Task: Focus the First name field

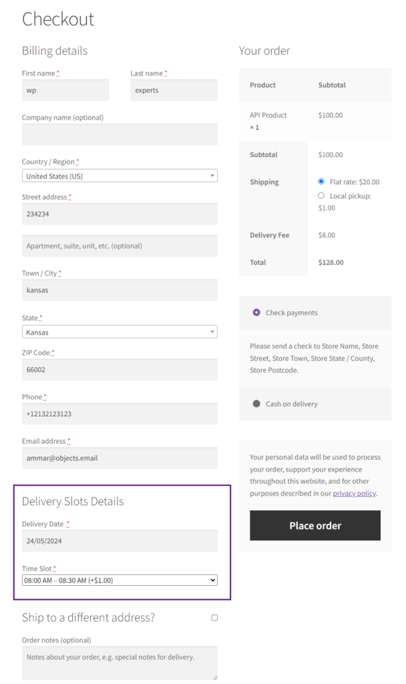Action: (65, 90)
